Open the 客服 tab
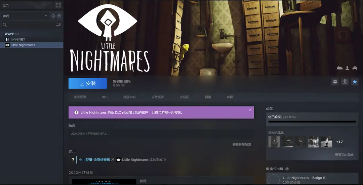The image size is (363, 185). [230, 97]
